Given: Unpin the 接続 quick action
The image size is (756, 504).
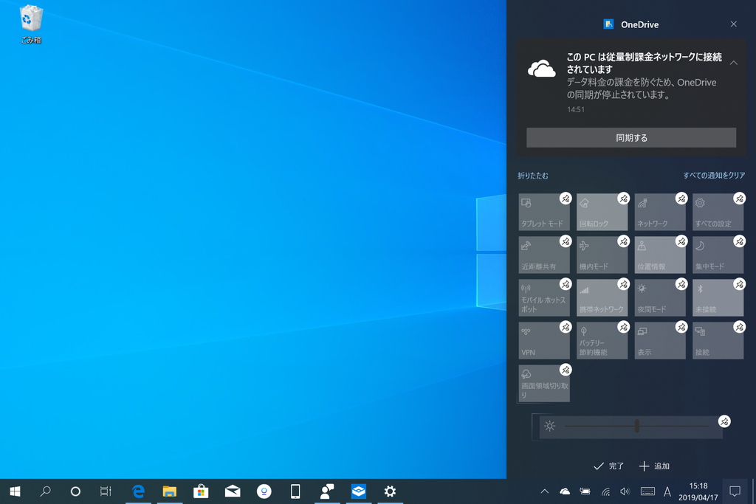Looking at the screenshot, I should 739,327.
